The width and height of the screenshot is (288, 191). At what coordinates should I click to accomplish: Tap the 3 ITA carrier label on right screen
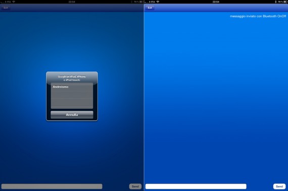click(x=152, y=2)
